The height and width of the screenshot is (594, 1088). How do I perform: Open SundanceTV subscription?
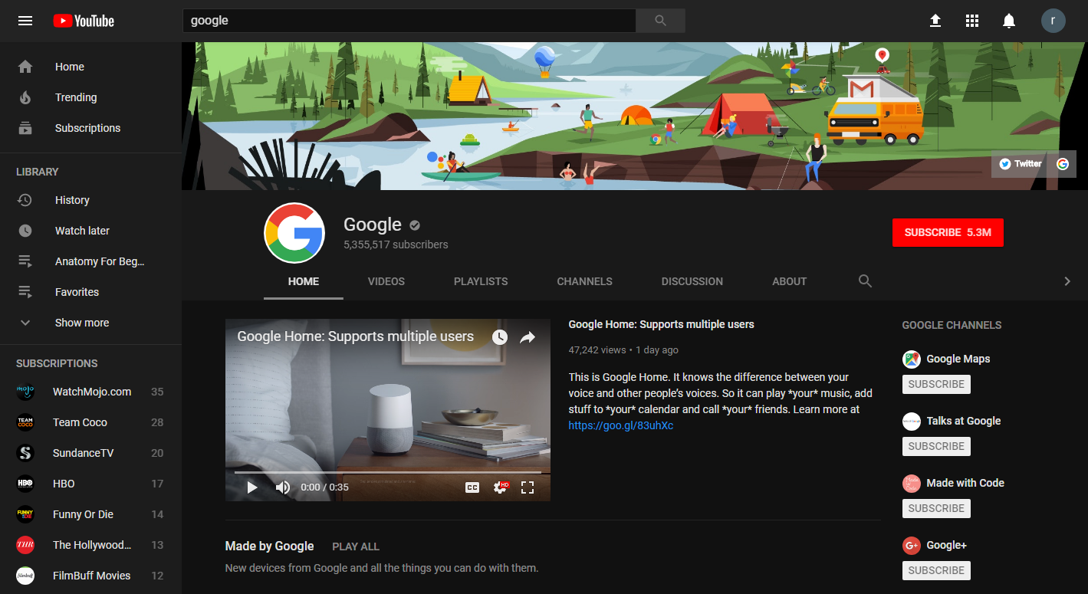coord(90,453)
